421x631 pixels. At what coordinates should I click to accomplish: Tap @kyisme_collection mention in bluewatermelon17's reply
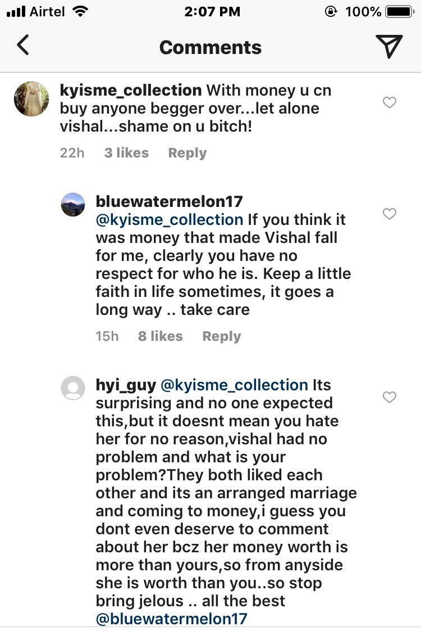(x=169, y=219)
